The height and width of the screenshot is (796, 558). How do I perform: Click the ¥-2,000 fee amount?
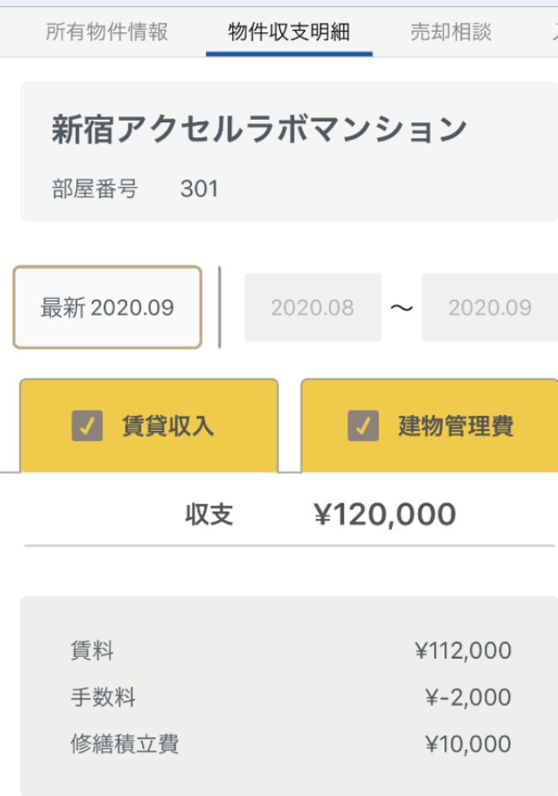pyautogui.click(x=467, y=697)
